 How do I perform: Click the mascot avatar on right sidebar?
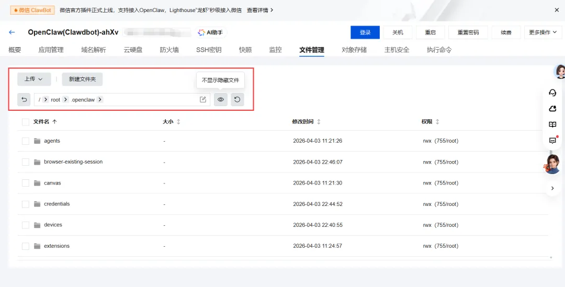click(x=552, y=164)
